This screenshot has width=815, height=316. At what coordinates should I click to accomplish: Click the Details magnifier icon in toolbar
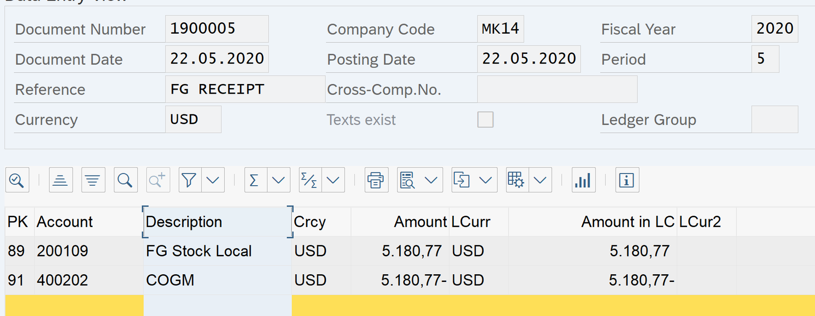pos(17,180)
